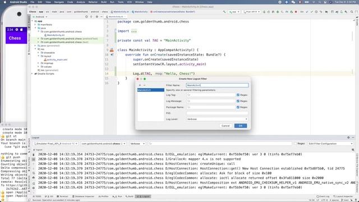Expand Gradle Scripts node
359x202 pixels.
click(x=33, y=74)
